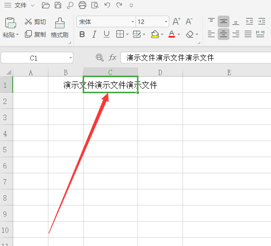Open the hamburger menu icon

(x=8, y=5)
